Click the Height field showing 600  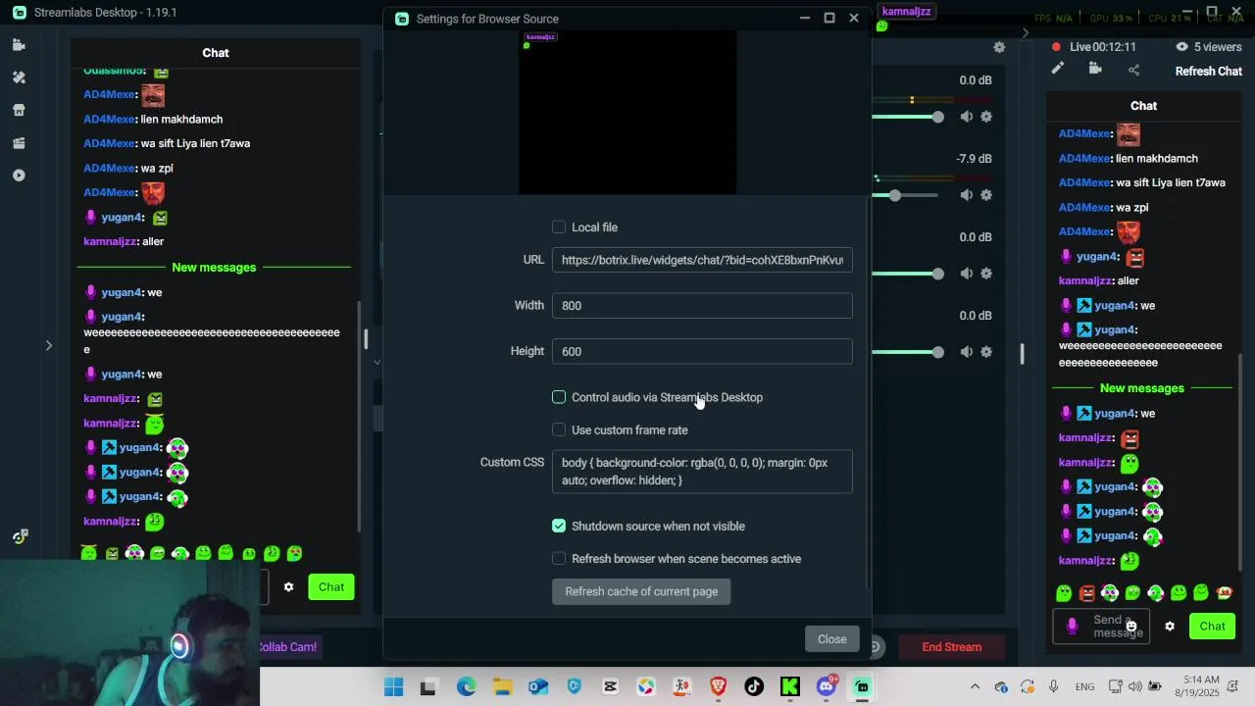702,351
